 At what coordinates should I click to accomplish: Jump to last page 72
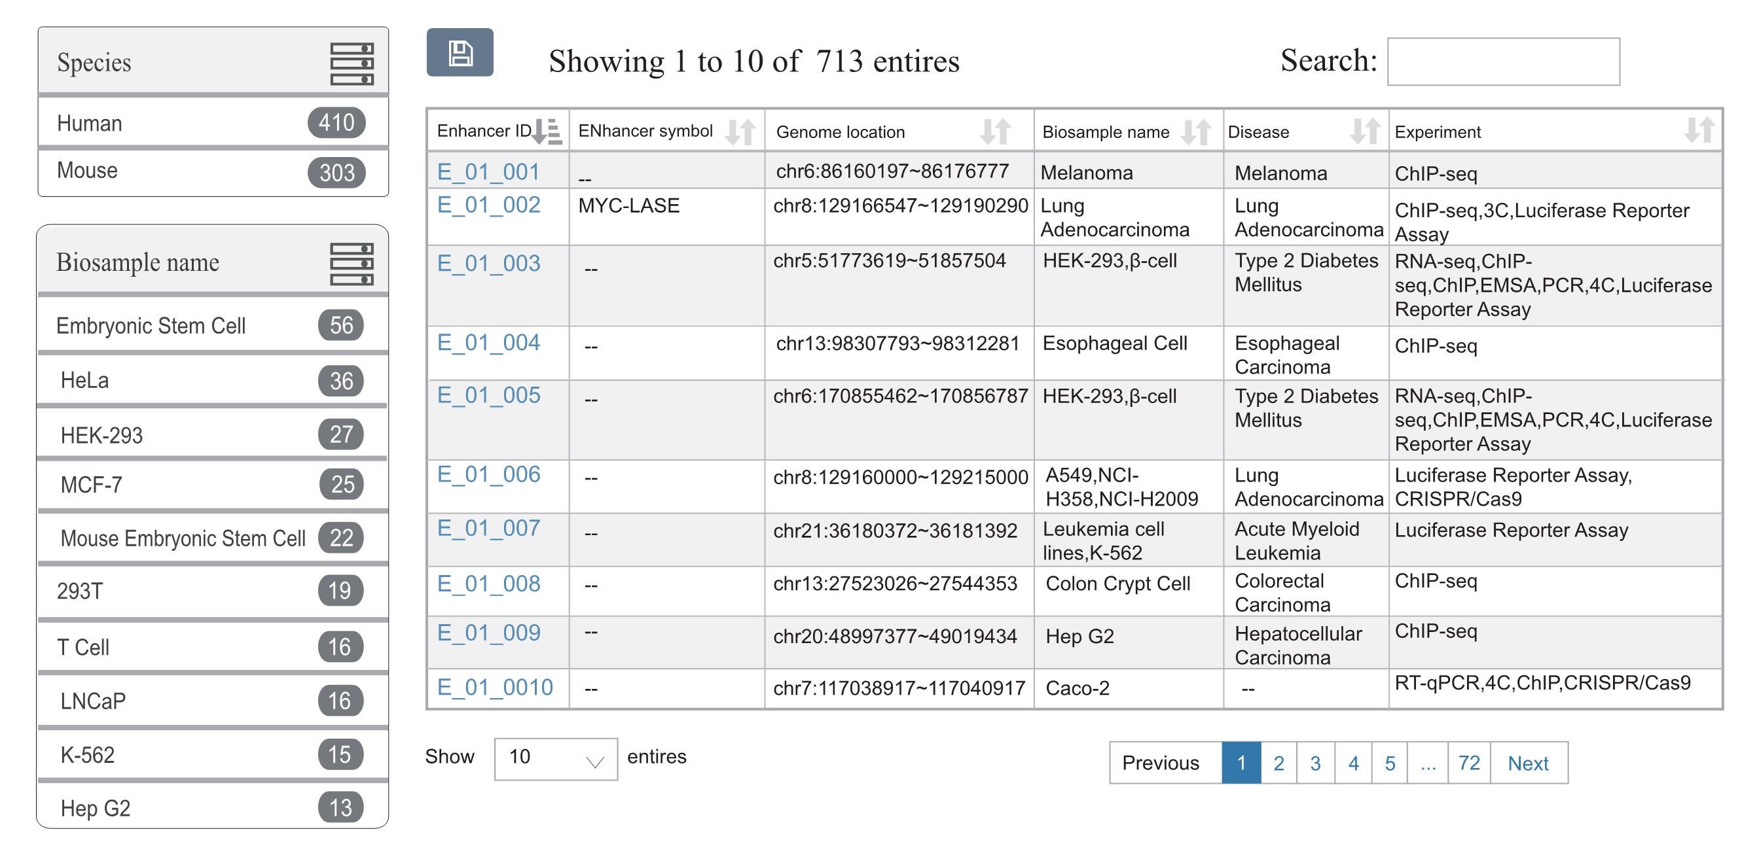point(1468,762)
